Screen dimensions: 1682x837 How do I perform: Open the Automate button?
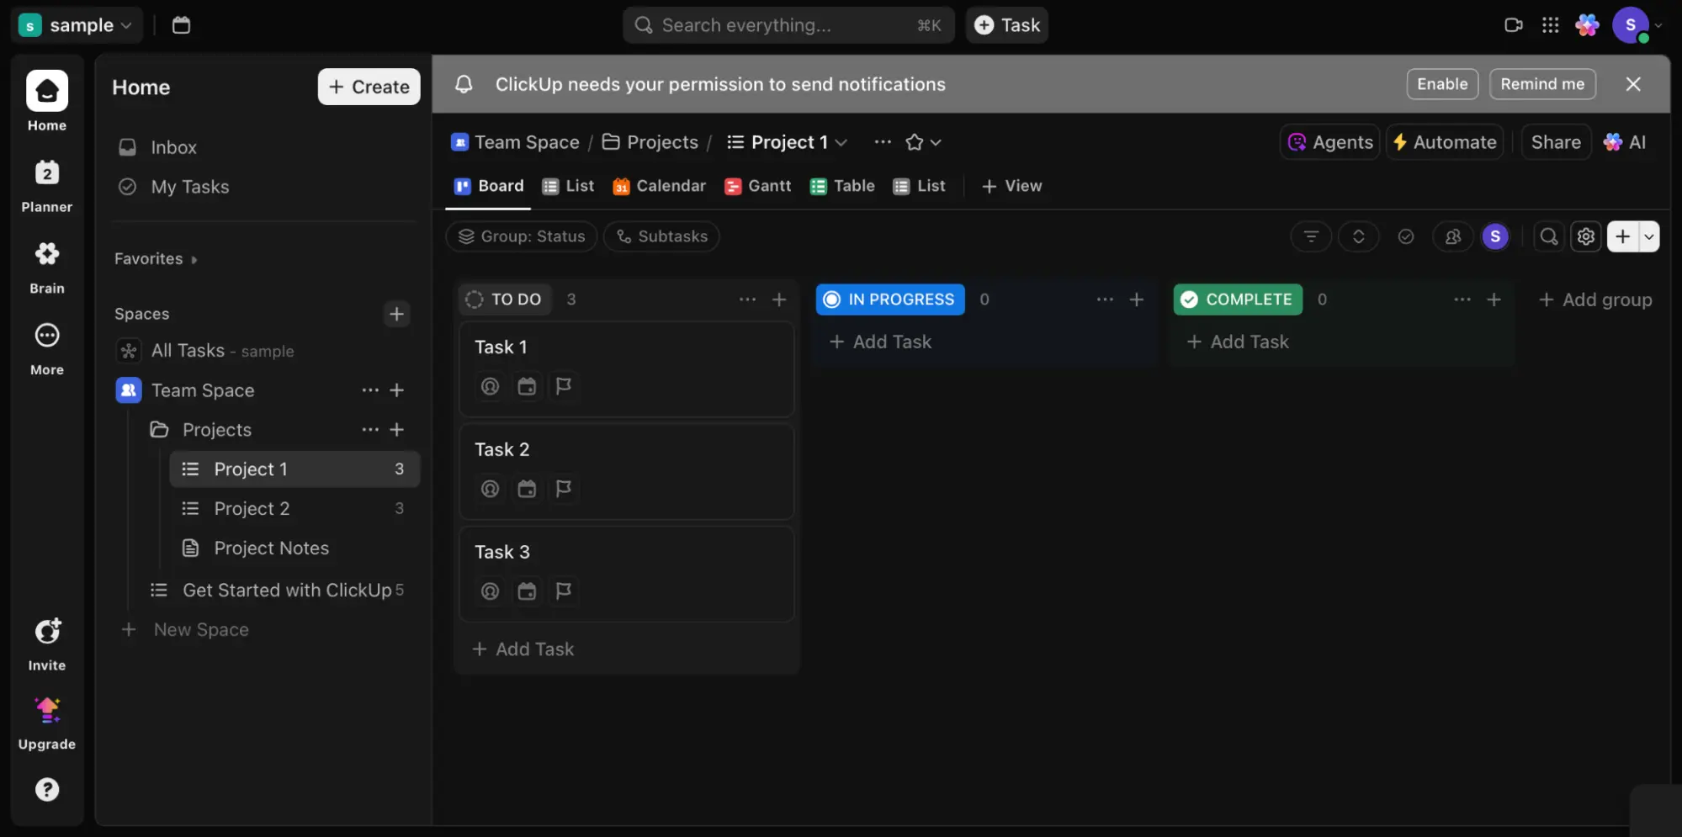[1444, 142]
